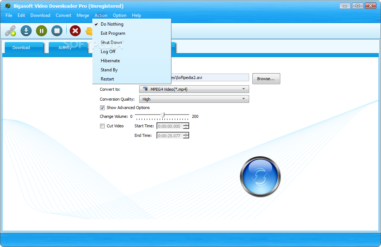Close the open Action menu

click(101, 15)
